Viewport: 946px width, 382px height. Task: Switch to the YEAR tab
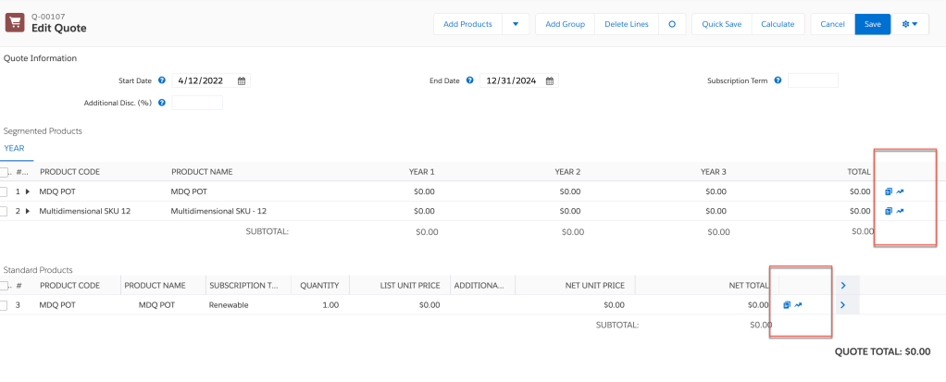(x=14, y=148)
